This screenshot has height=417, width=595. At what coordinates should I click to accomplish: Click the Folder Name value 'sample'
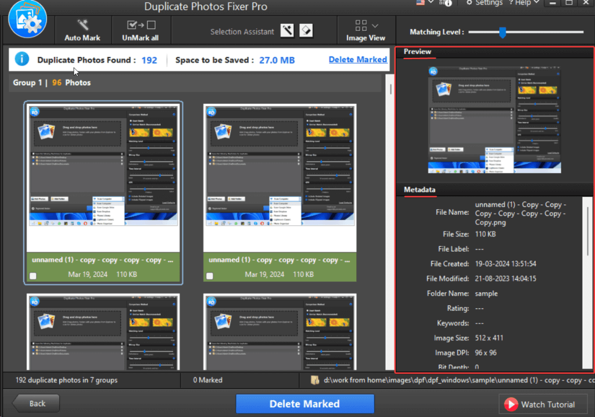click(x=486, y=294)
